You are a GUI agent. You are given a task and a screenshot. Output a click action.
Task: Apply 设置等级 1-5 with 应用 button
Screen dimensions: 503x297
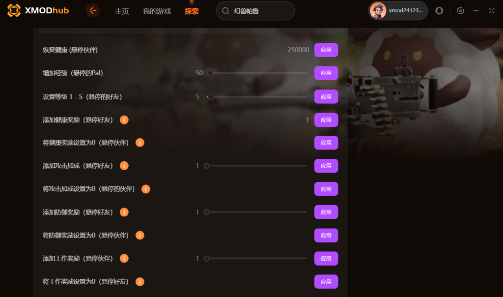326,97
